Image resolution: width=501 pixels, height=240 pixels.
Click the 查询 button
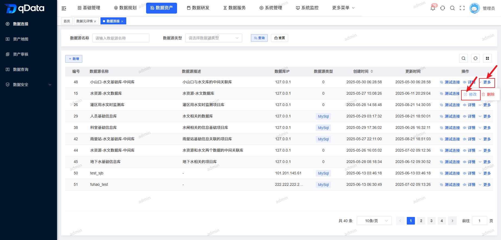(259, 38)
